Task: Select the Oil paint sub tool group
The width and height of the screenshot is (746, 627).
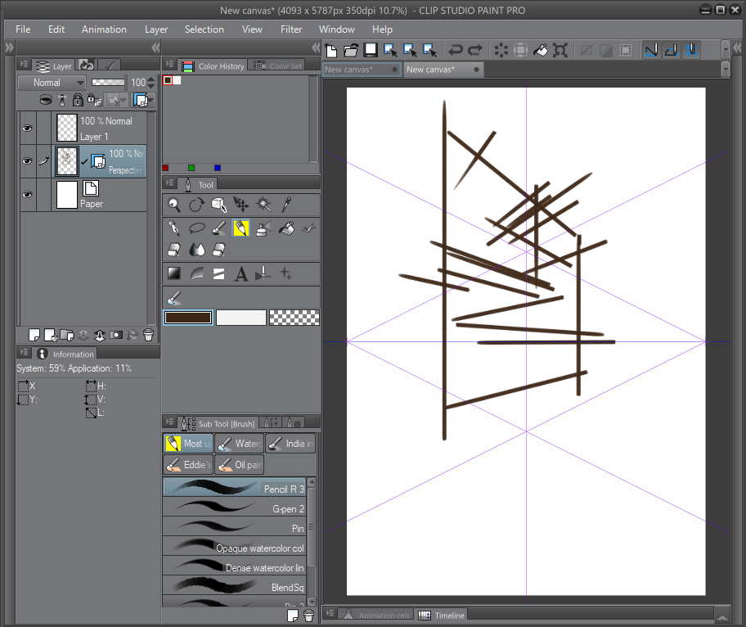Action: [239, 465]
